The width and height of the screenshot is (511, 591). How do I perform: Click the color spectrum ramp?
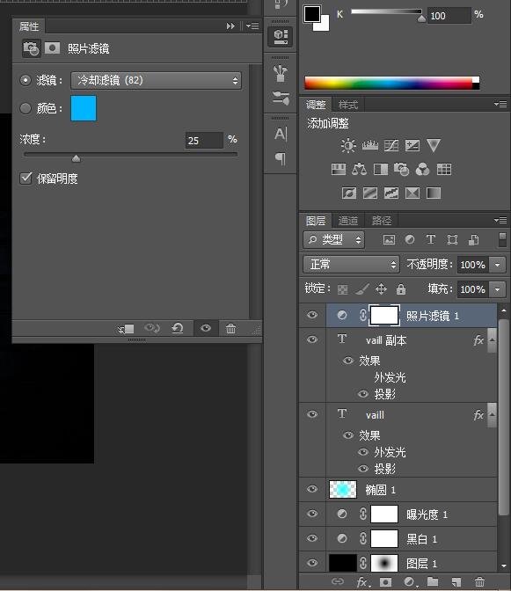pyautogui.click(x=392, y=83)
